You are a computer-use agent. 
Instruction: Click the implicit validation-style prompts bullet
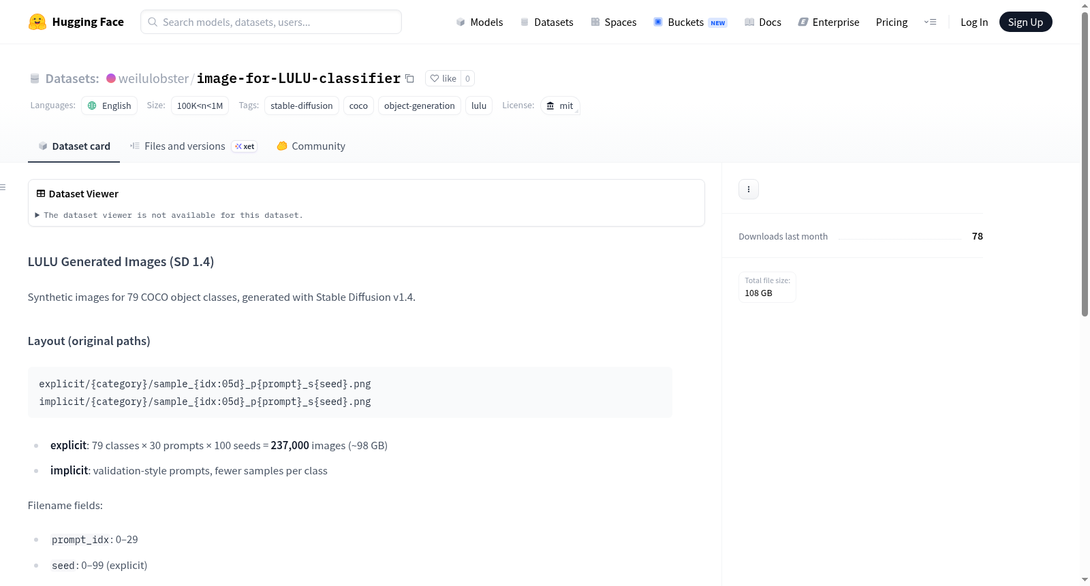click(189, 471)
